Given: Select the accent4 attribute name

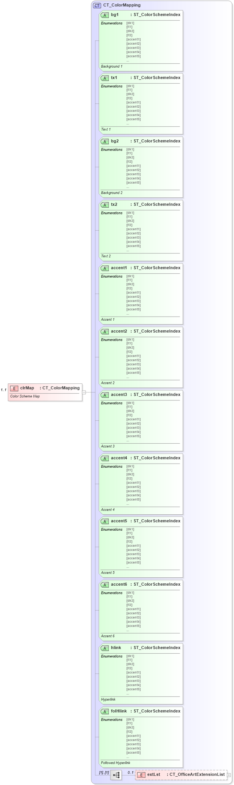Looking at the screenshot, I should coord(119,458).
